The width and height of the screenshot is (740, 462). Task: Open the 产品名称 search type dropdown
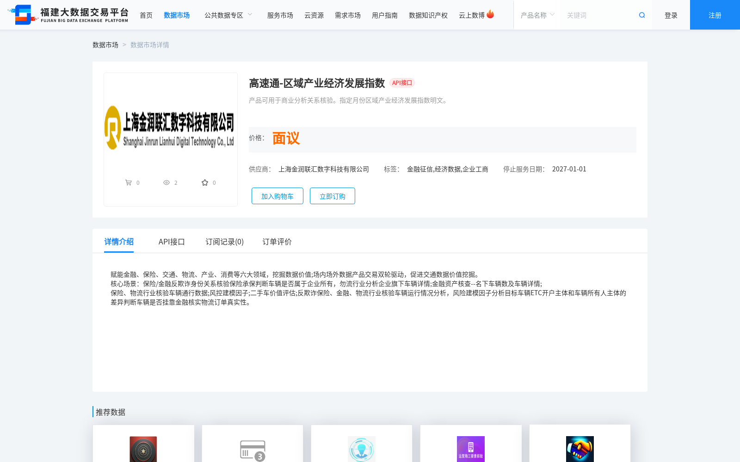[x=537, y=15]
